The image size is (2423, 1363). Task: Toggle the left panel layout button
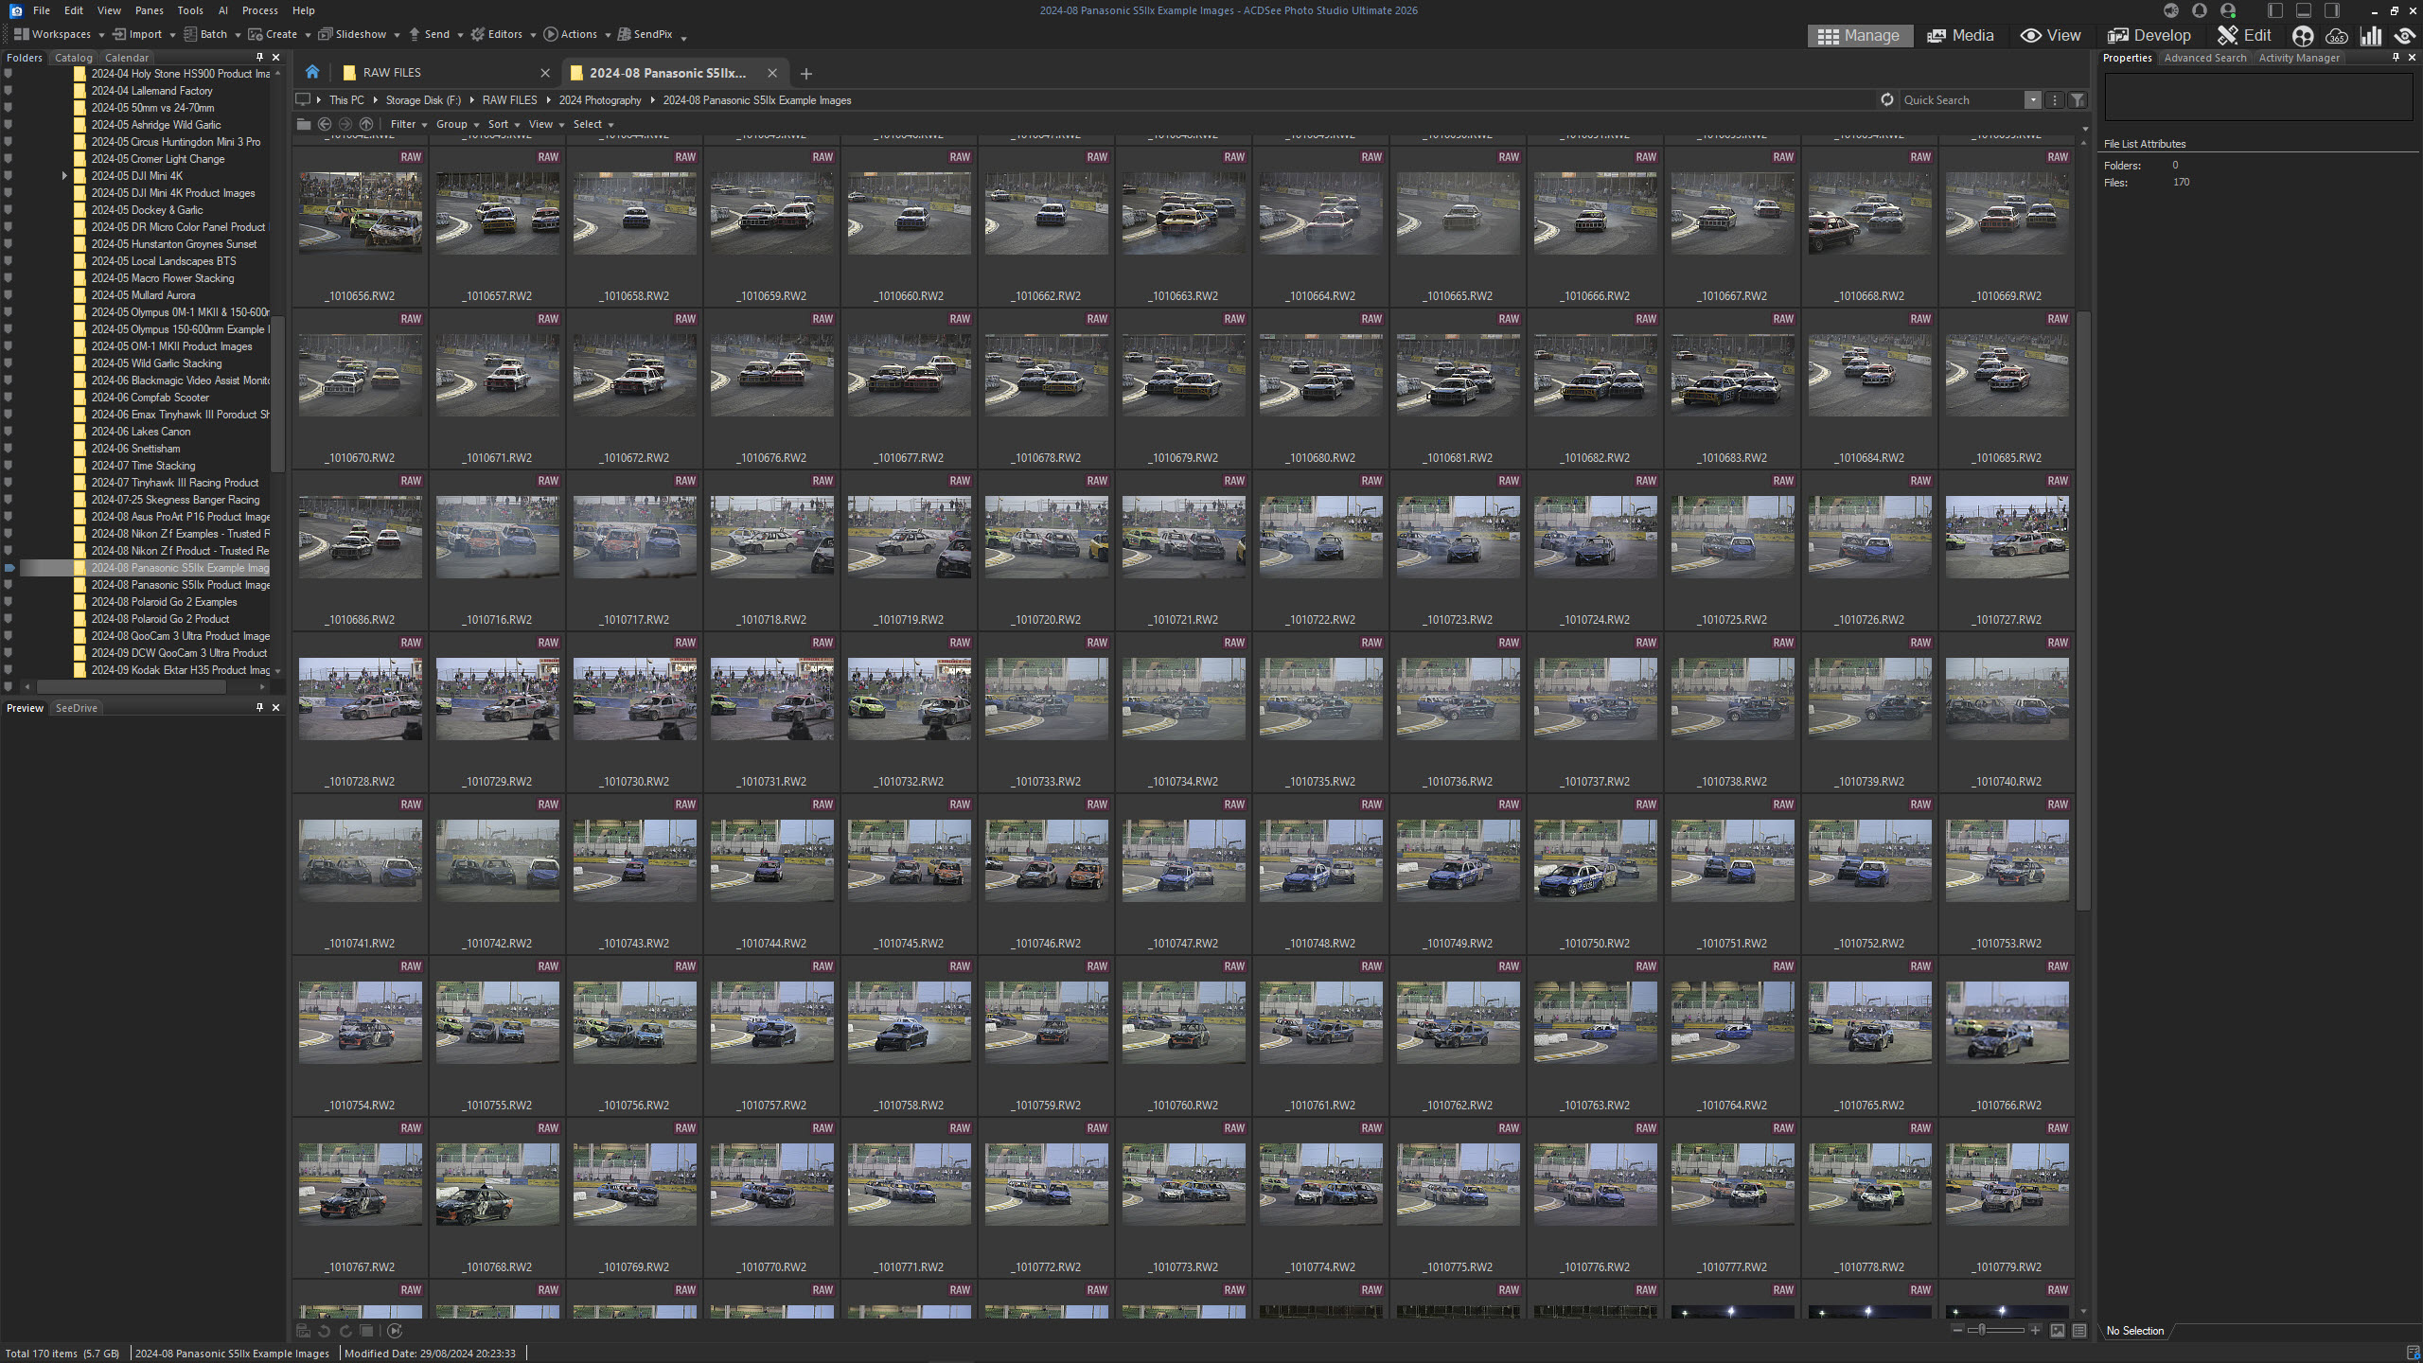2275,10
